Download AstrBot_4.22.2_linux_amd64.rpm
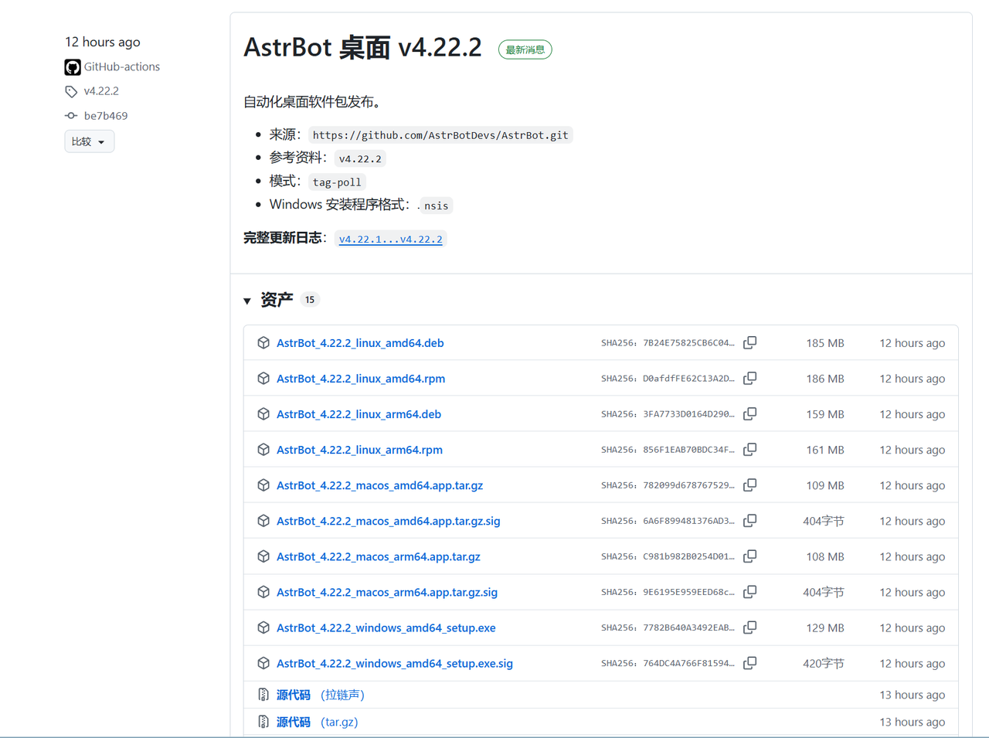Viewport: 989px width, 738px height. coord(361,379)
